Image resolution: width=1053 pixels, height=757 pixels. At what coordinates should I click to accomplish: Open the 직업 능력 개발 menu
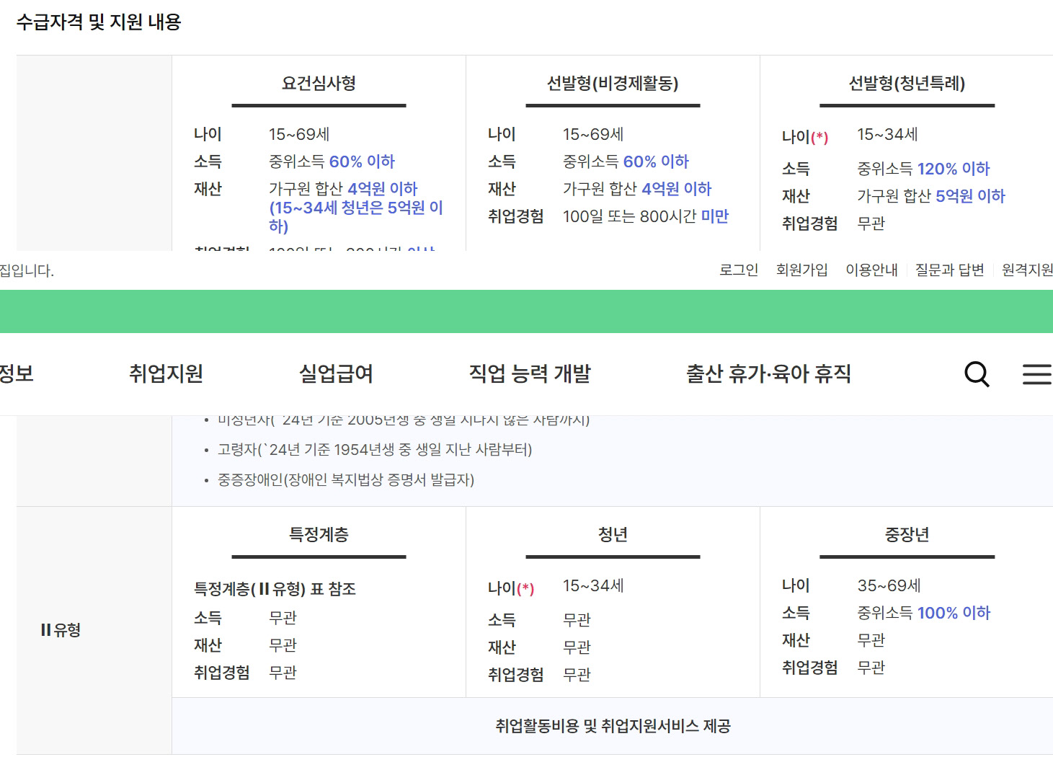[x=530, y=373]
